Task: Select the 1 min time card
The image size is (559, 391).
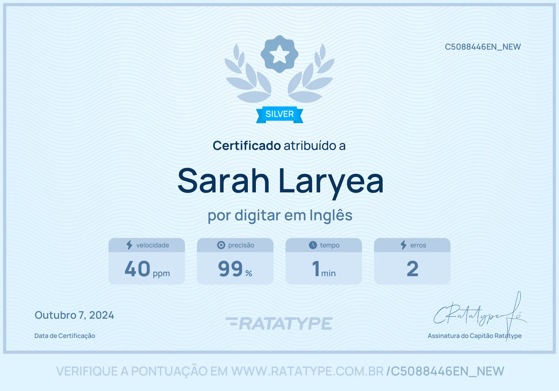Action: [x=324, y=261]
